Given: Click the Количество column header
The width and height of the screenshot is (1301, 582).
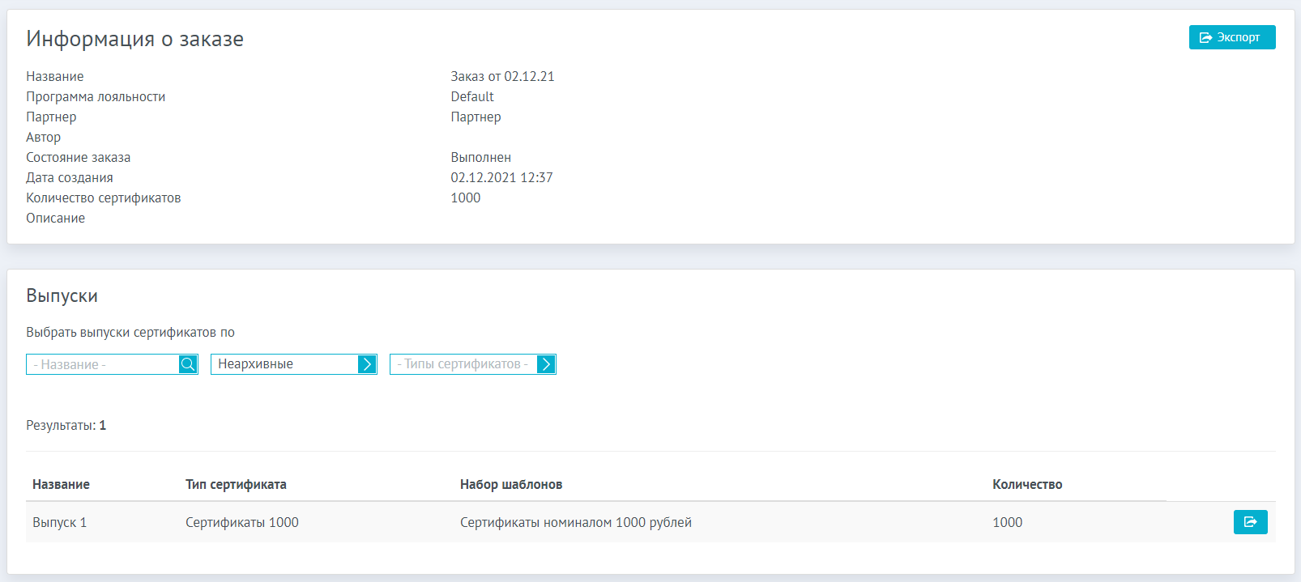Looking at the screenshot, I should (1027, 484).
